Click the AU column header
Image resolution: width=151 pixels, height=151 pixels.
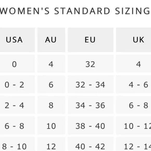point(51,40)
